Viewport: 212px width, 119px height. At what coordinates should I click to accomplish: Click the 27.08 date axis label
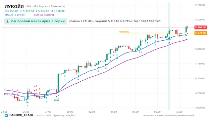coord(48,112)
